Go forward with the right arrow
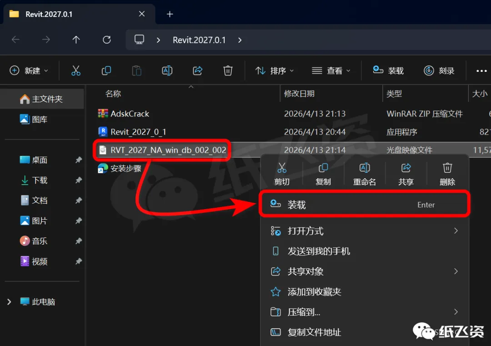The width and height of the screenshot is (491, 346). pyautogui.click(x=46, y=40)
